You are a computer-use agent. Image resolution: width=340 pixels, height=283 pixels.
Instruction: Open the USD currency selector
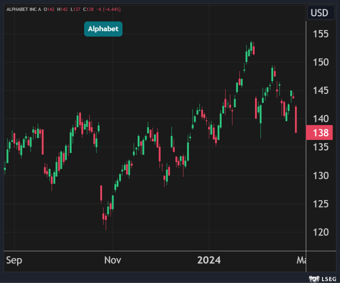click(x=319, y=13)
